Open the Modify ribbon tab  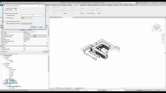(x=126, y=5)
